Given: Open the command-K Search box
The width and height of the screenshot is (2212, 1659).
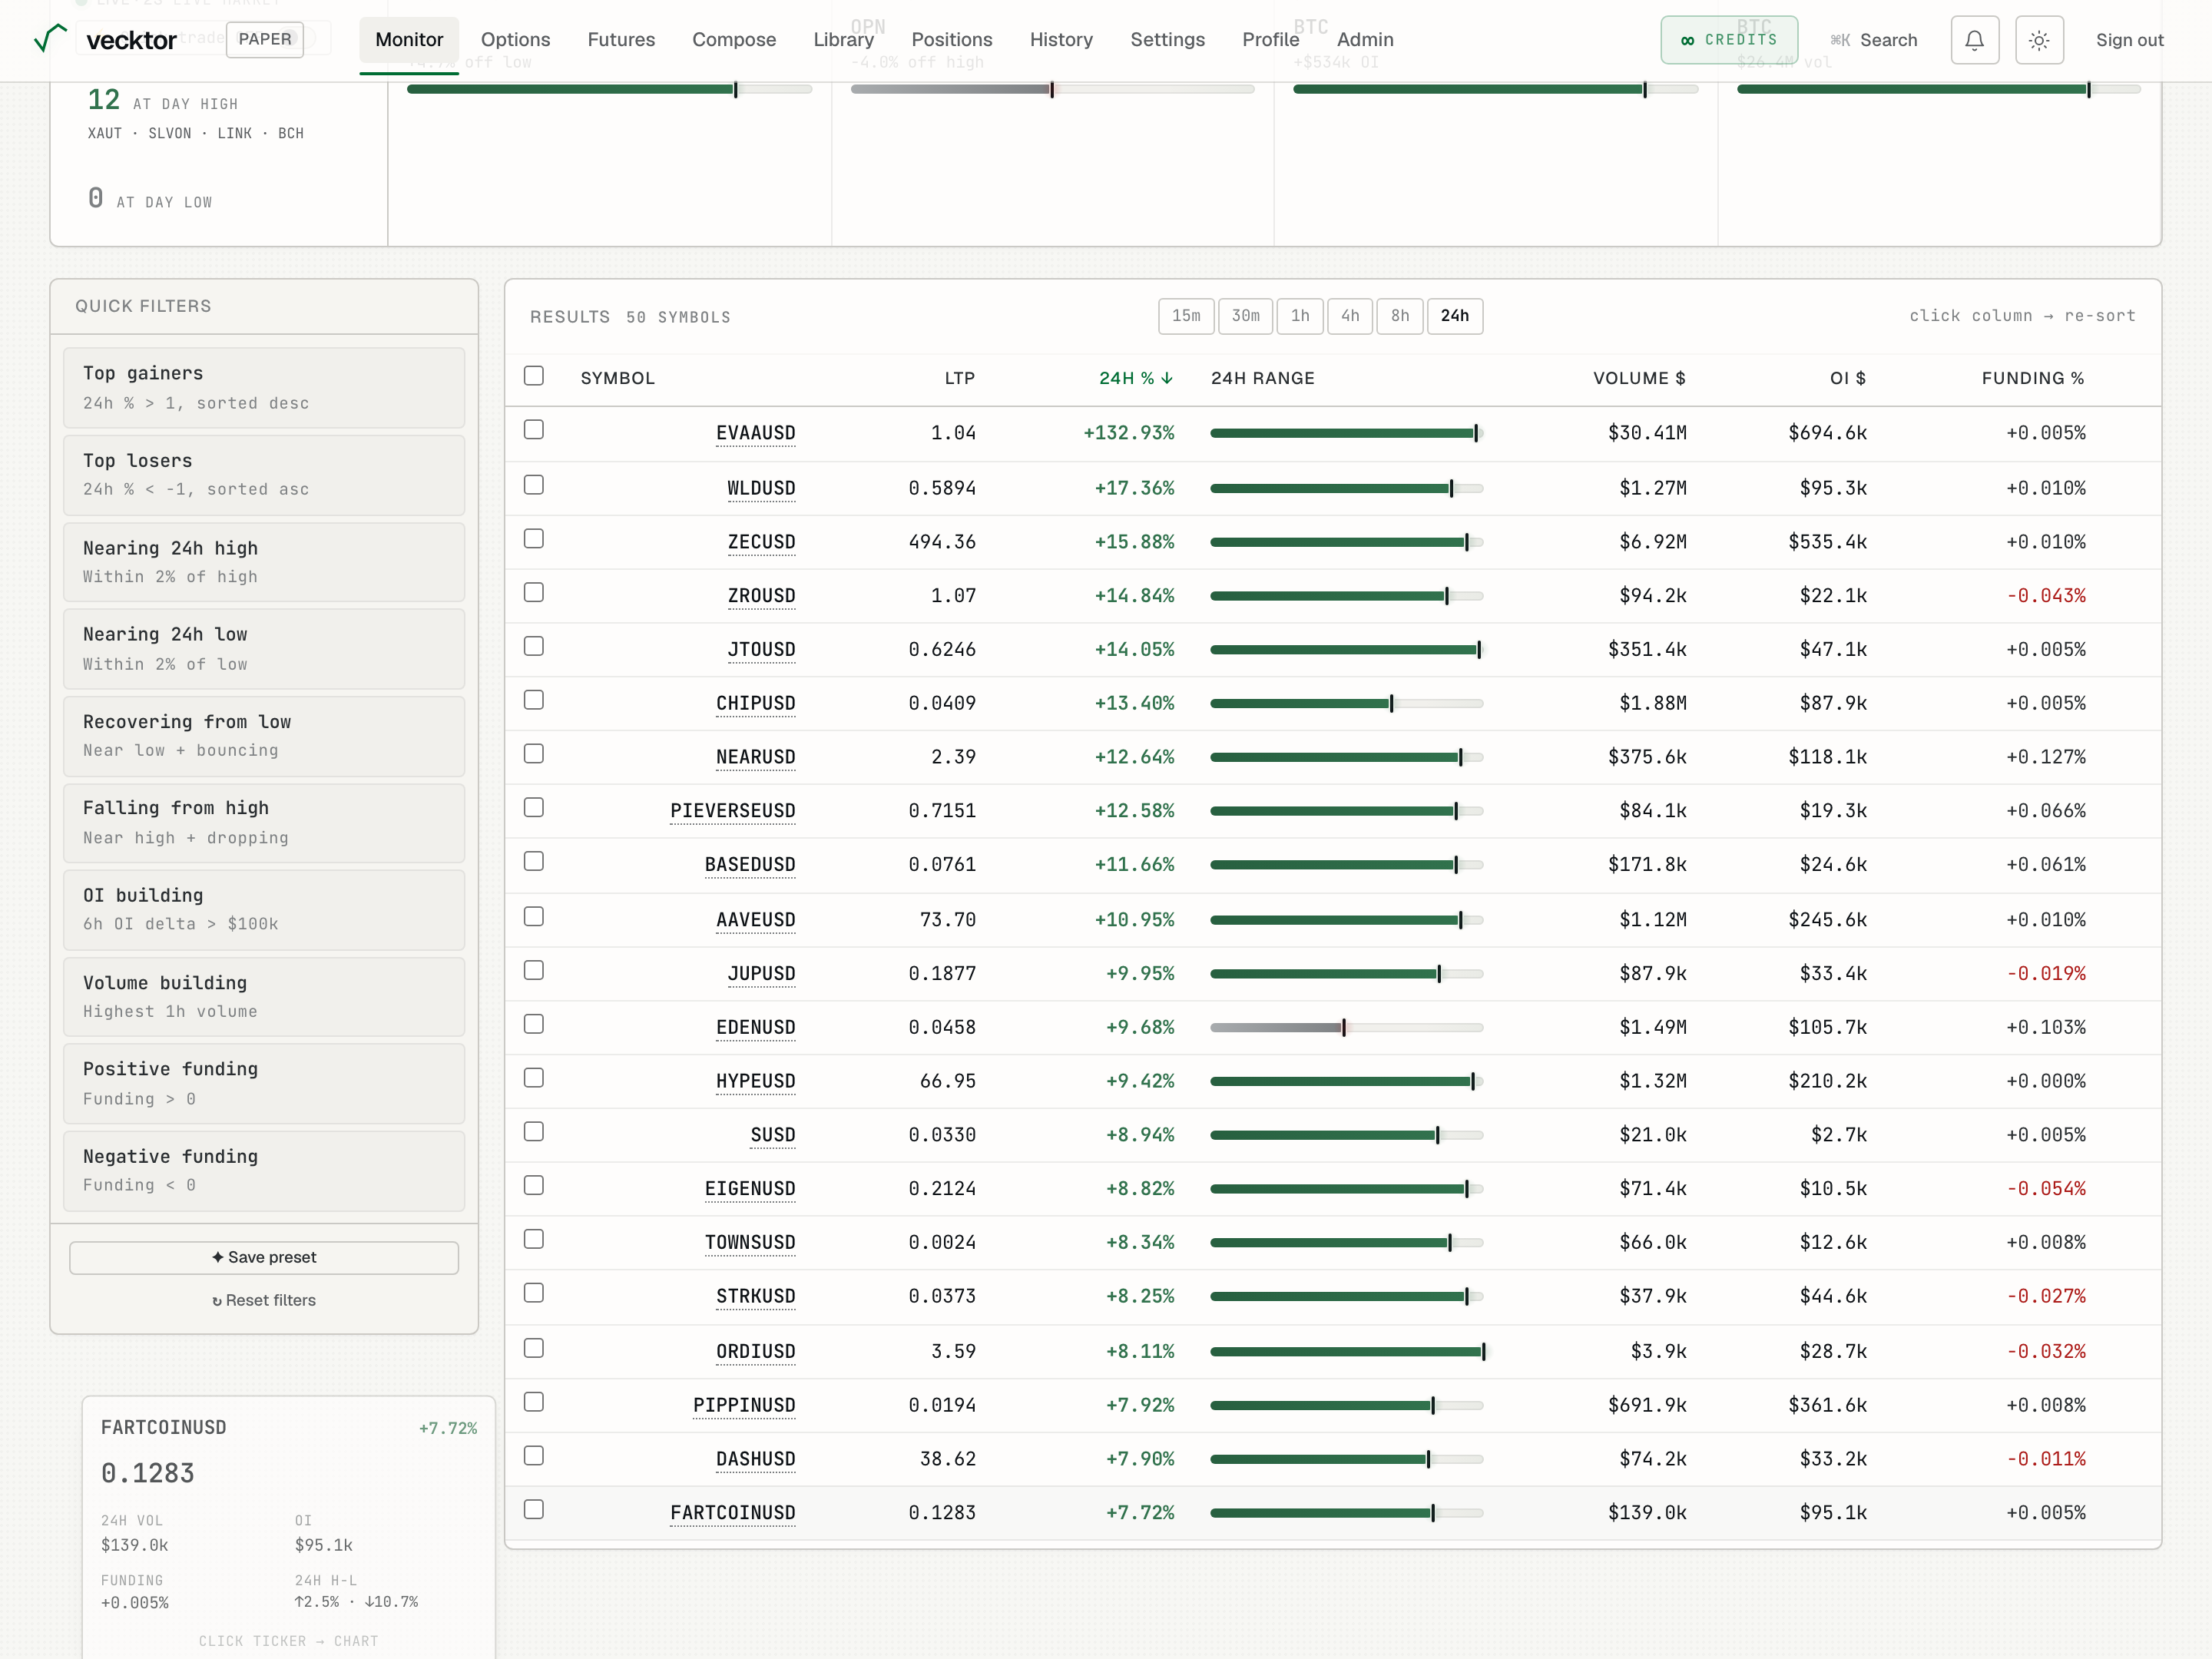Looking at the screenshot, I should [1873, 40].
